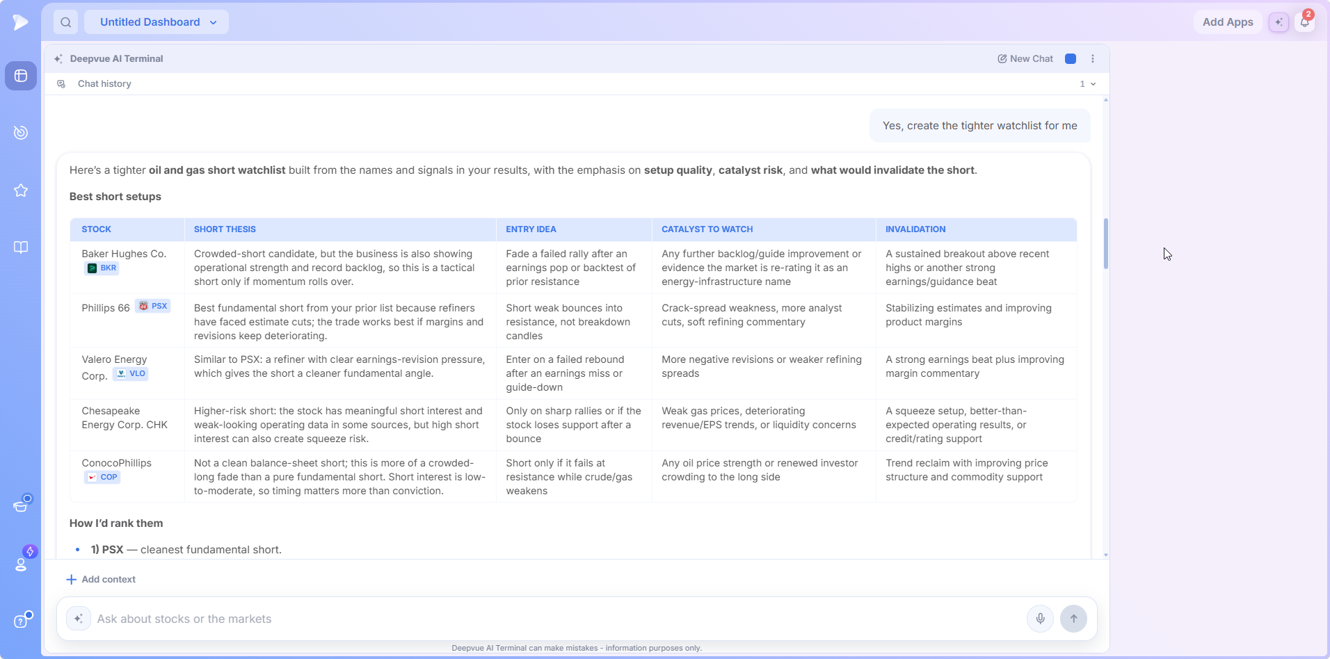Click Add context
Screen dimensions: 1330x659
click(101, 580)
